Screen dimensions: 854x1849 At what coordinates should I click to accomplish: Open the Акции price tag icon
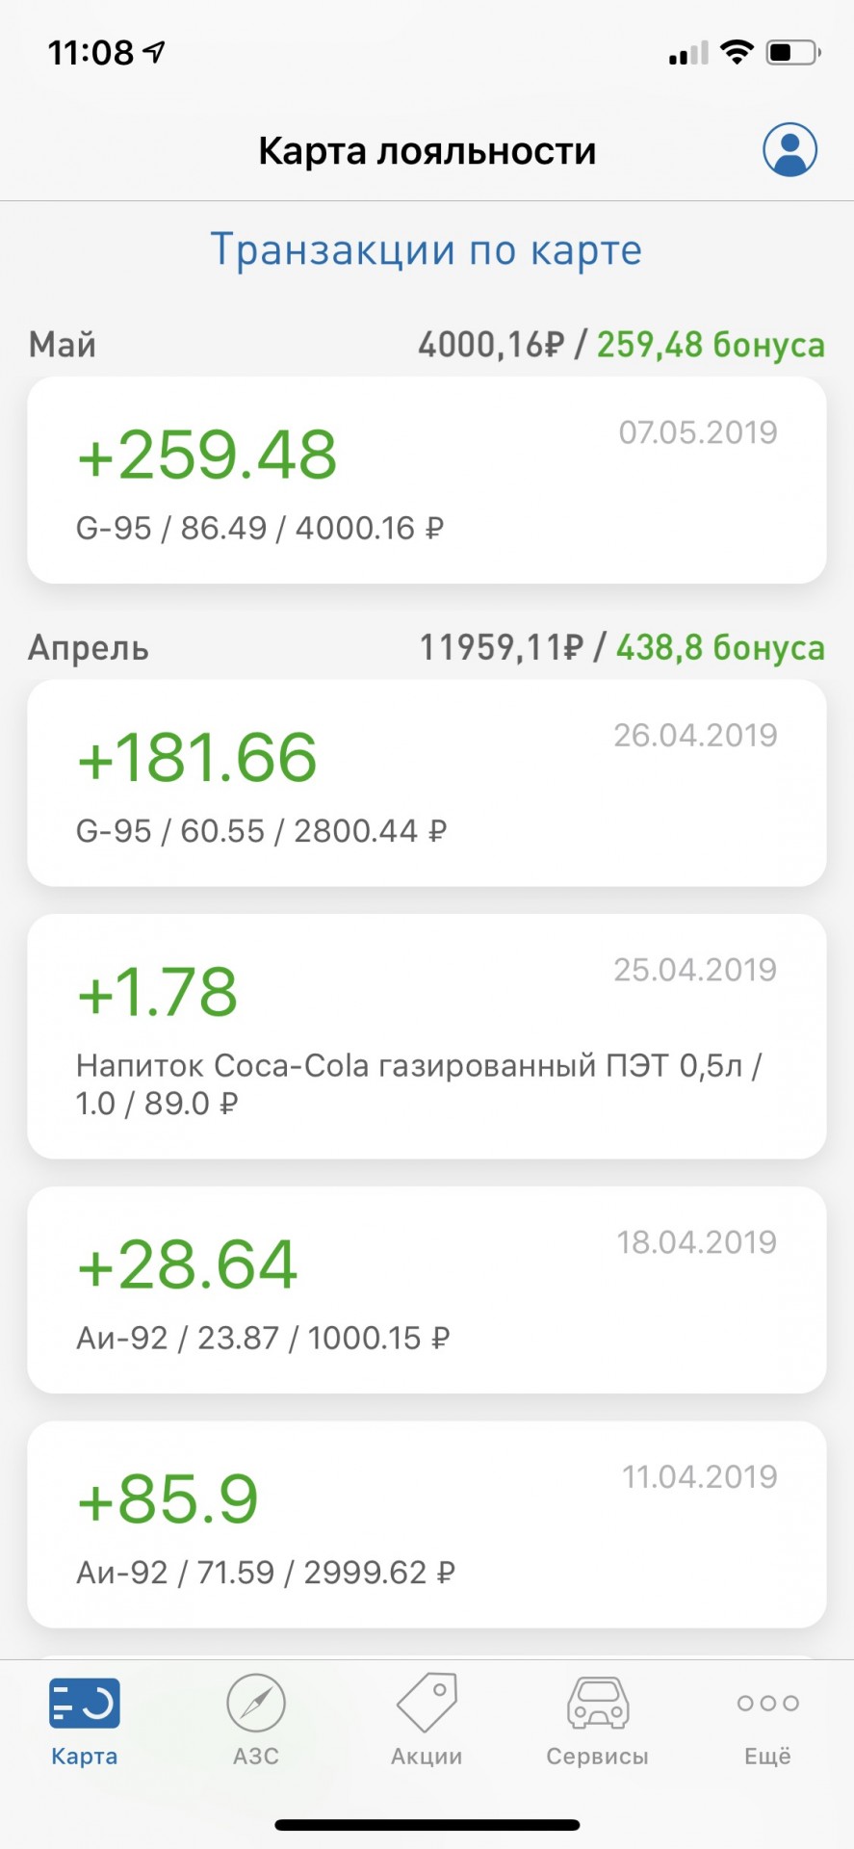point(427,1702)
